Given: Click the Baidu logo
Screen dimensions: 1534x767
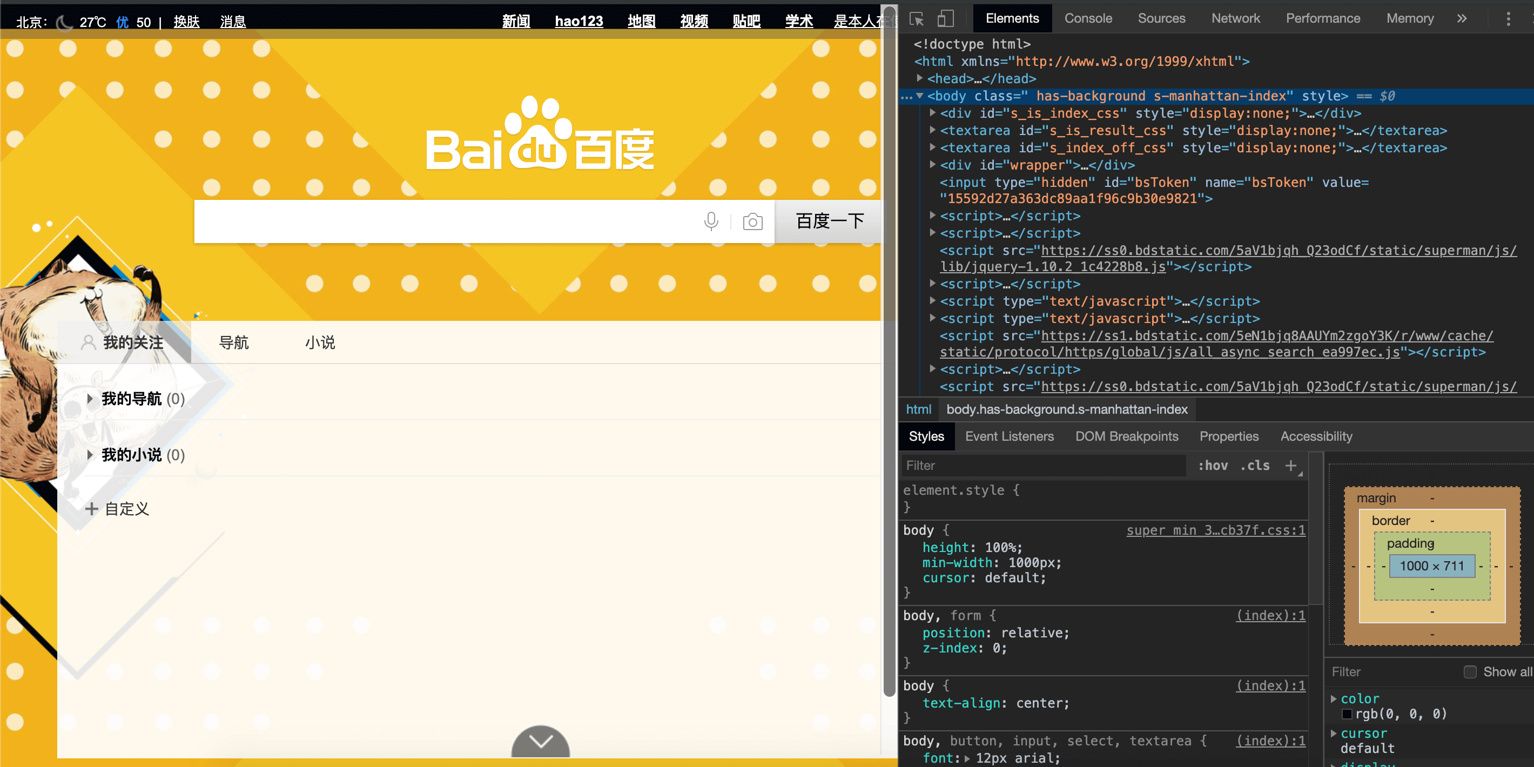Looking at the screenshot, I should tap(540, 134).
